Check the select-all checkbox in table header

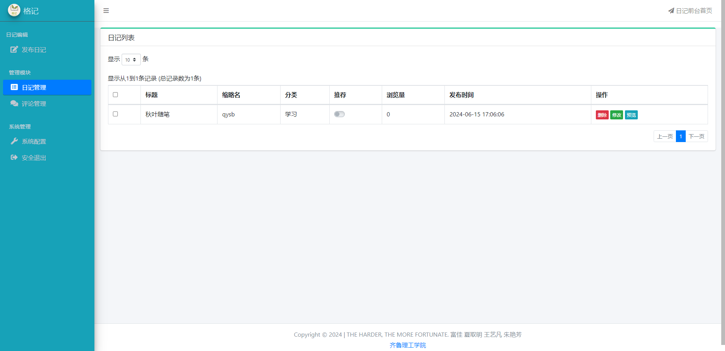[x=116, y=95]
